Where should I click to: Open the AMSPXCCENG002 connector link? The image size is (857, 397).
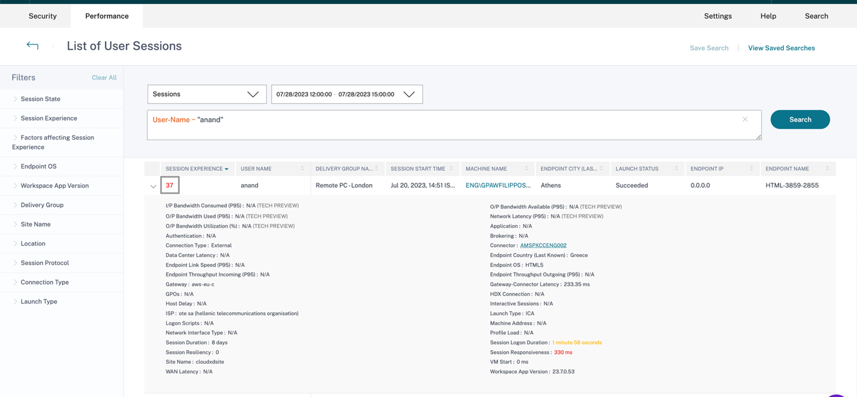click(x=543, y=246)
